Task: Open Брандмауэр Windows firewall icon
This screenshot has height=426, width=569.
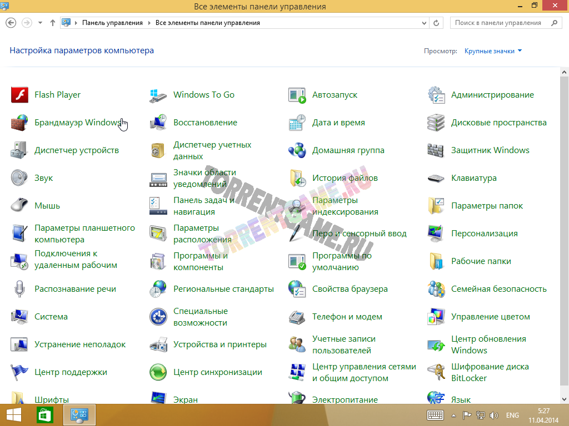Action: (19, 123)
